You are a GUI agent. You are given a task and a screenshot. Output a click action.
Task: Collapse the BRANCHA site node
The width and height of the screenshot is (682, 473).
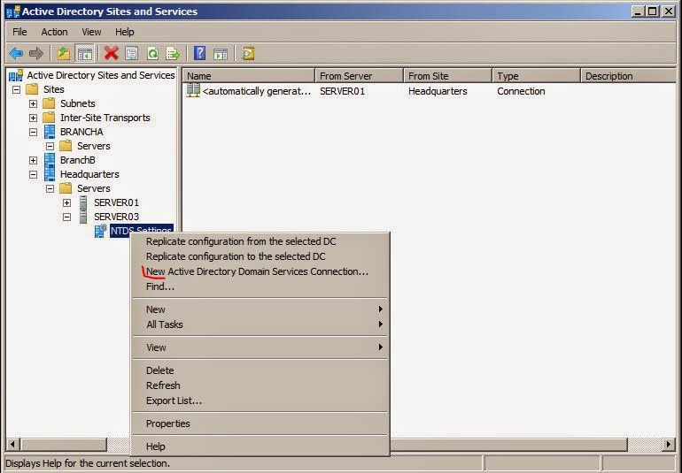[33, 132]
